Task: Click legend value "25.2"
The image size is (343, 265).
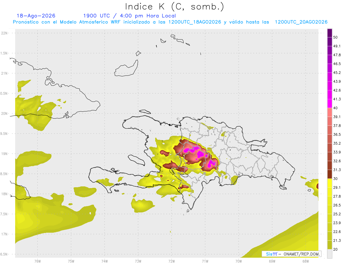Action: 337,214
